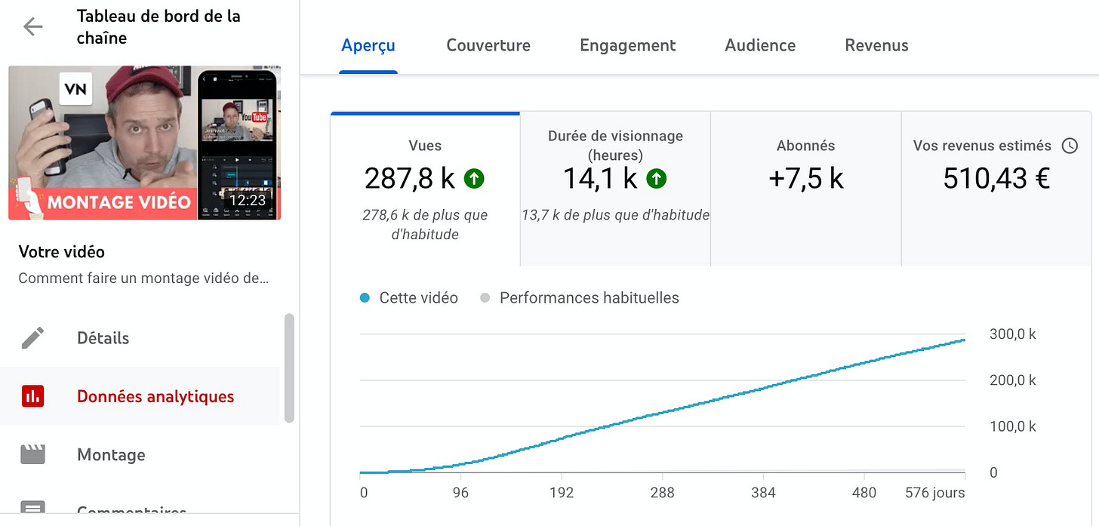Image resolution: width=1099 pixels, height=526 pixels.
Task: Open the Aperçu tab
Action: 368,45
